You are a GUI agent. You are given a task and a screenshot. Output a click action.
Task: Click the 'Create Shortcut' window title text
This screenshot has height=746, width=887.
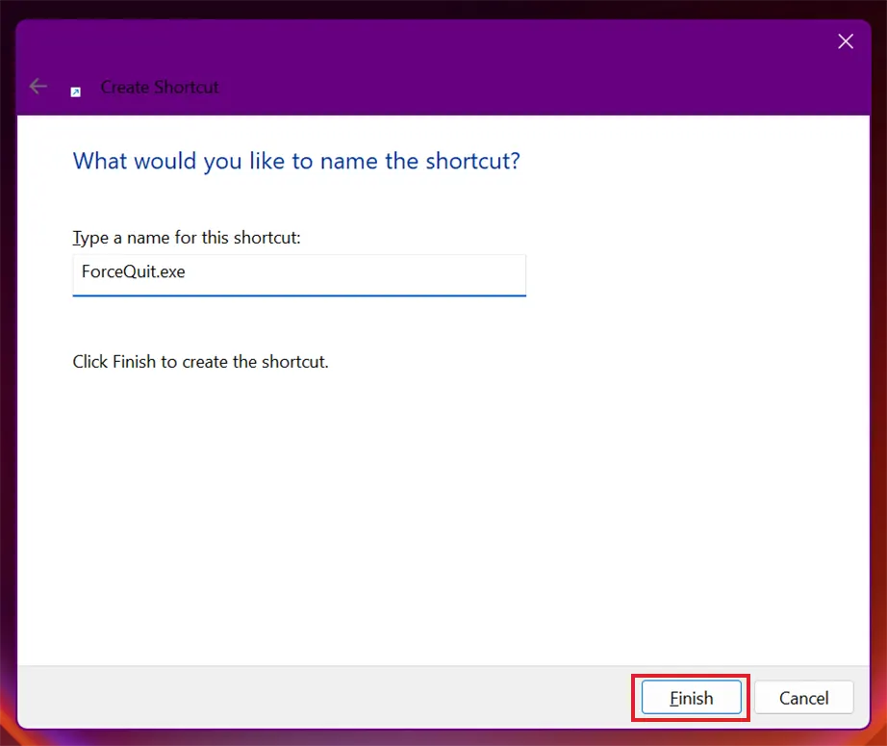(160, 88)
